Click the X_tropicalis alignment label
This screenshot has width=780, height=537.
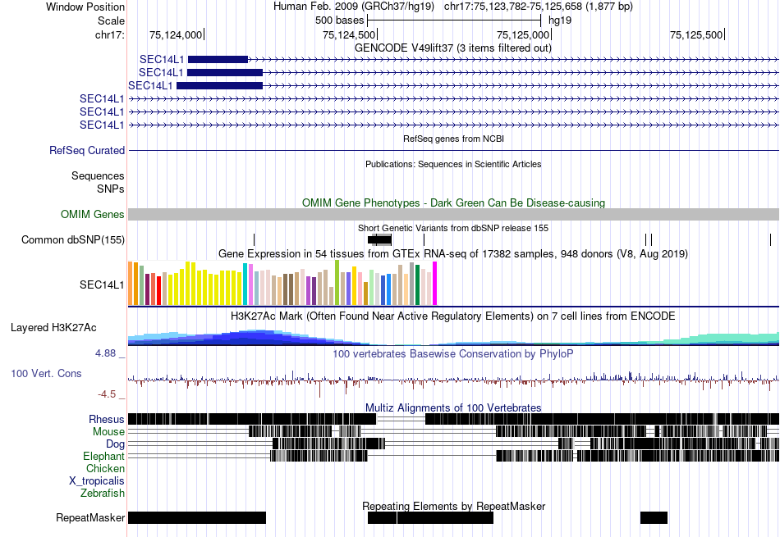pyautogui.click(x=97, y=481)
